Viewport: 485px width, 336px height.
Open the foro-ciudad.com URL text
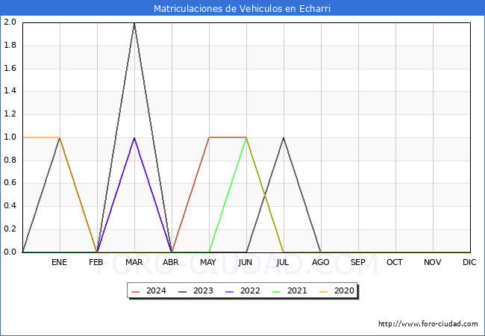click(x=428, y=324)
